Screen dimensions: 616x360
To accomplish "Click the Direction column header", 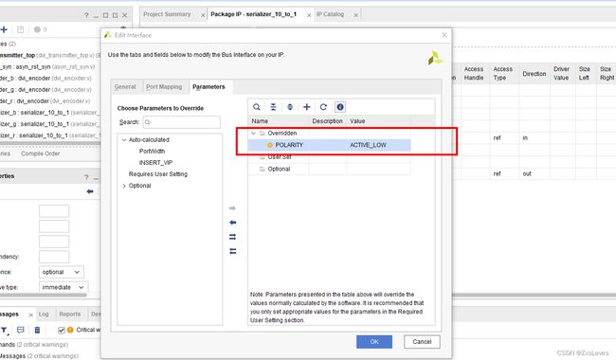I will [x=534, y=73].
